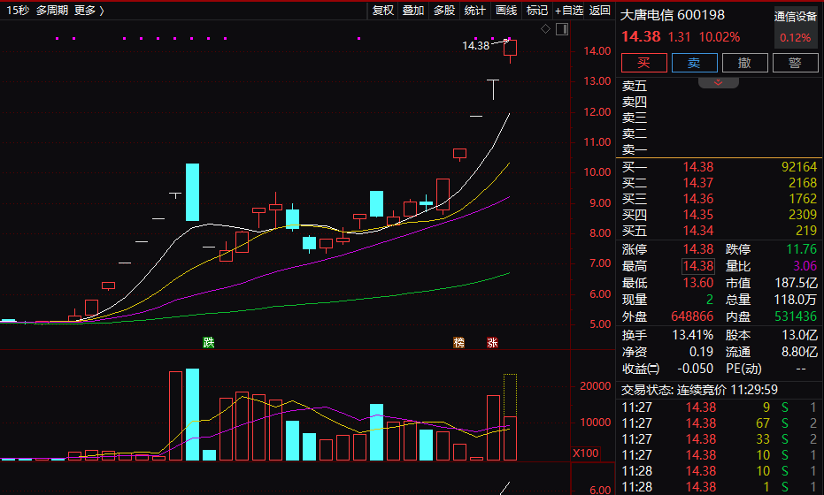Click the orange 榜 marker on the chart
Image resolution: width=824 pixels, height=495 pixels.
click(458, 343)
